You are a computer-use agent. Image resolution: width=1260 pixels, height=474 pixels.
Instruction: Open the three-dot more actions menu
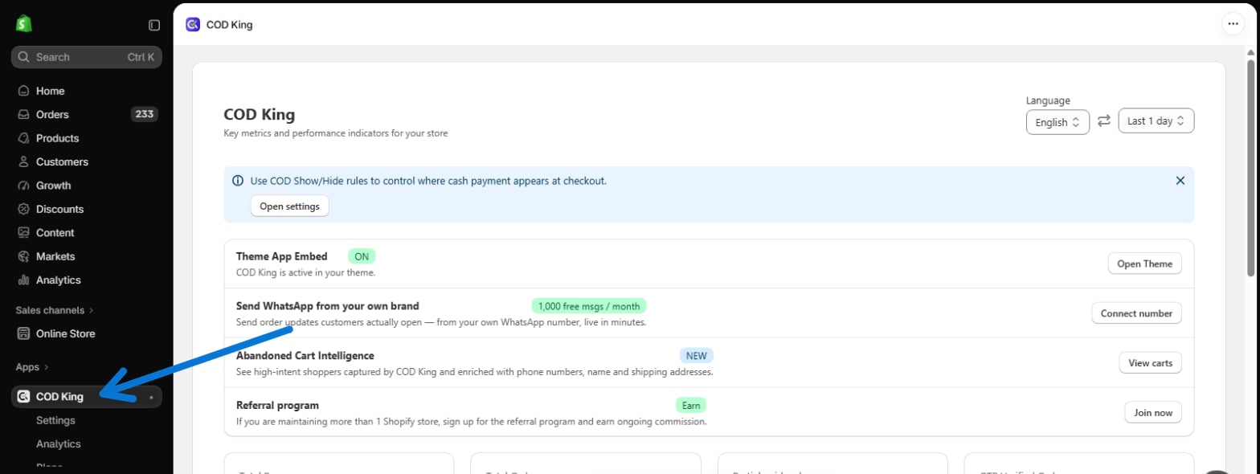point(1233,24)
